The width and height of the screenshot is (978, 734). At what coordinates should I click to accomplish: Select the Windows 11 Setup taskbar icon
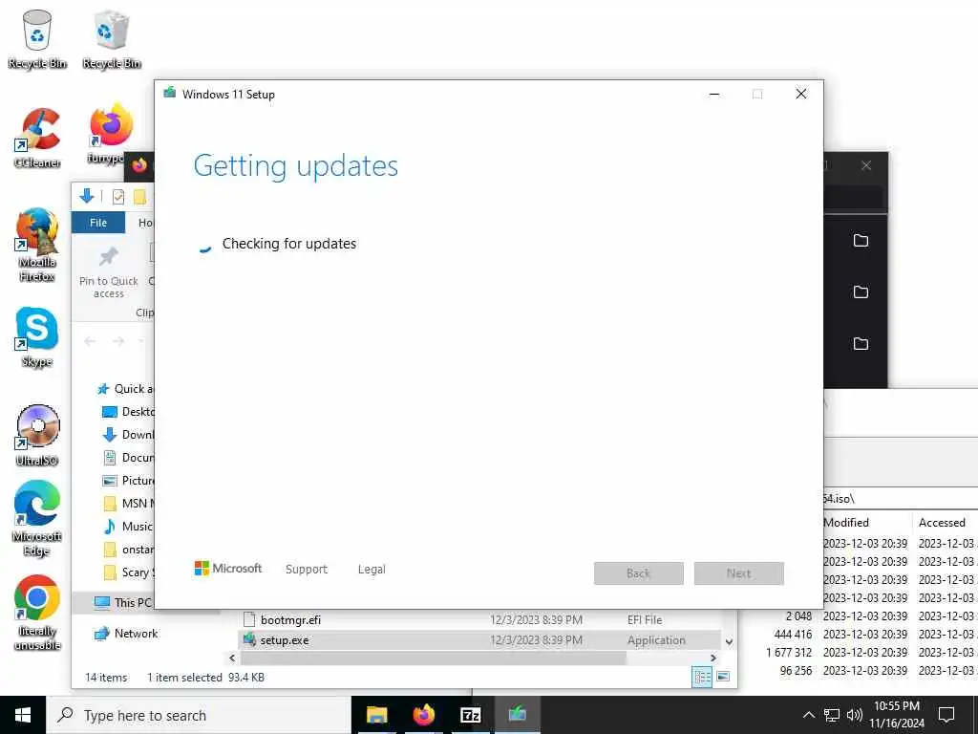coord(517,715)
